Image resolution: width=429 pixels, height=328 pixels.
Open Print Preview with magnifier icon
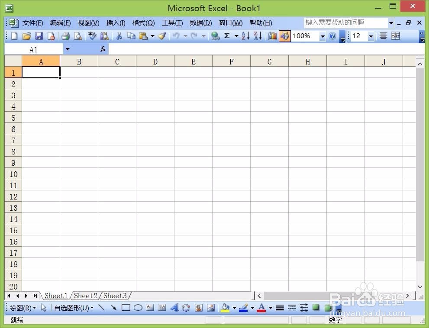78,36
